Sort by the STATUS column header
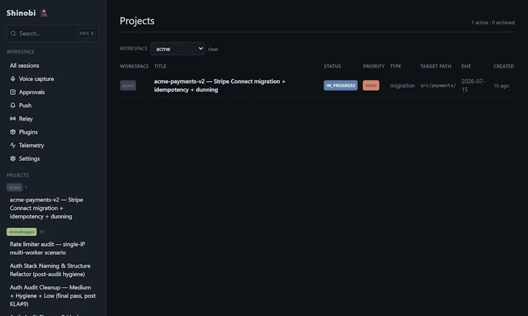Viewport: 528px width, 316px height. [332, 66]
